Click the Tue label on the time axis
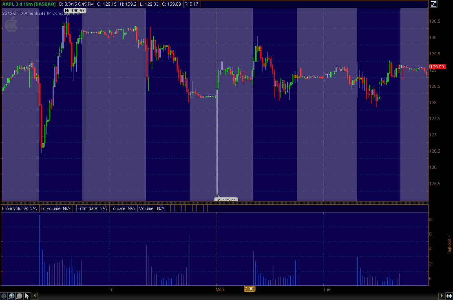This screenshot has width=453, height=300. [327, 289]
